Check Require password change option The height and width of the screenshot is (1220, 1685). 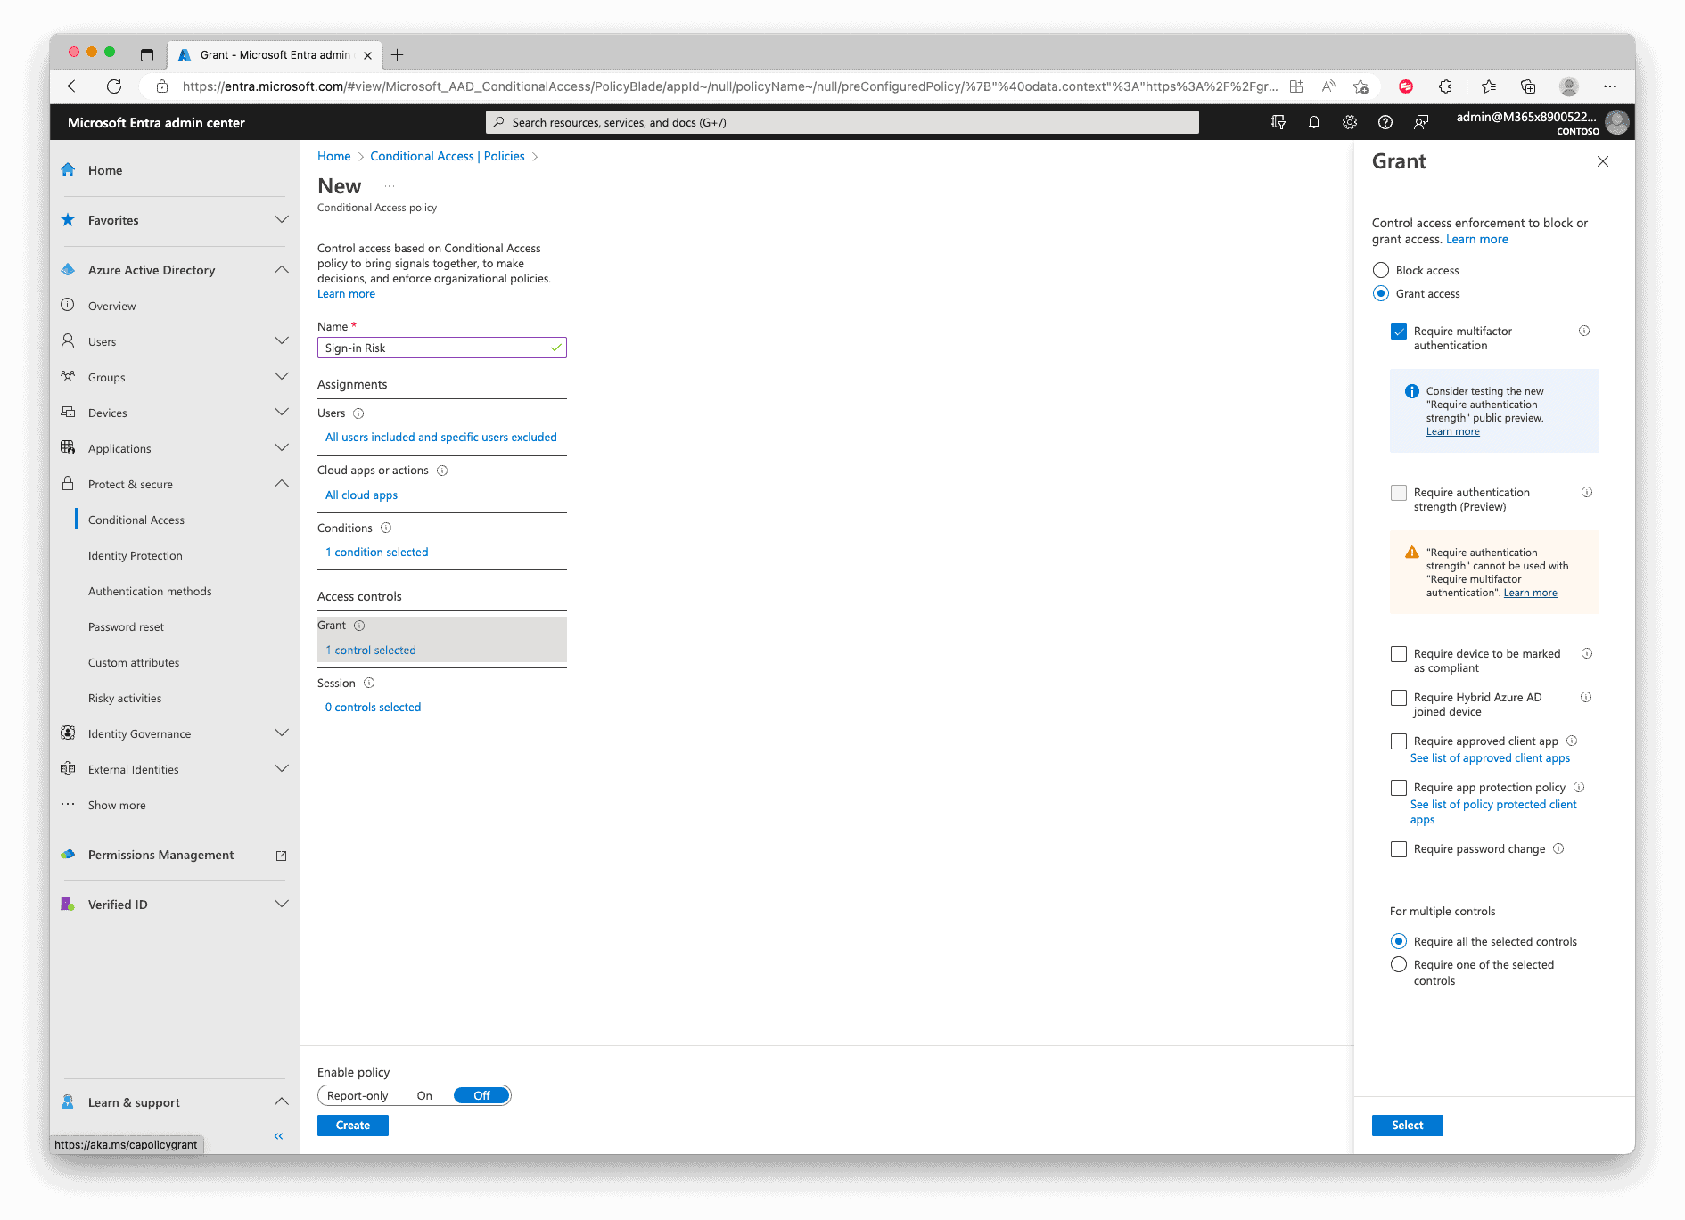(x=1399, y=850)
